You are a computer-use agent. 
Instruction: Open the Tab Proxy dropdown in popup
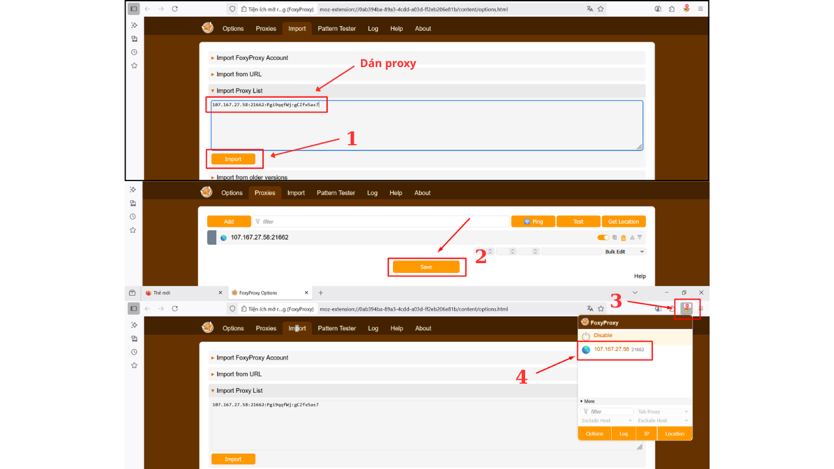[663, 412]
